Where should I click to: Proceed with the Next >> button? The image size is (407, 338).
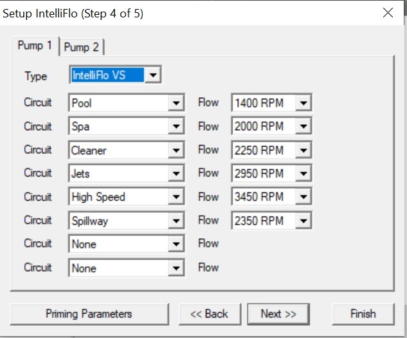[278, 314]
